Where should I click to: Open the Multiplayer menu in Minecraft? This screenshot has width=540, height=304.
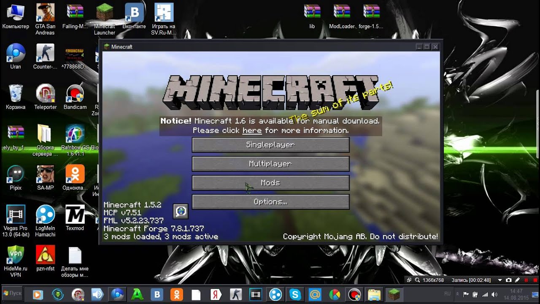pyautogui.click(x=270, y=164)
